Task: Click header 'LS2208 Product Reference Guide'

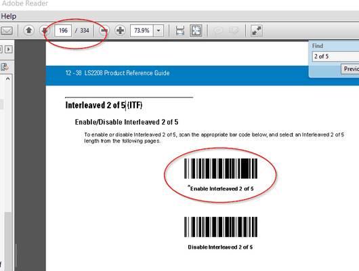Action: [127, 73]
